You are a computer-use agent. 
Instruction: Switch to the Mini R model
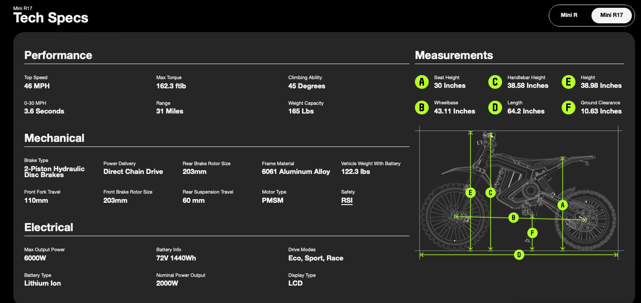[569, 15]
